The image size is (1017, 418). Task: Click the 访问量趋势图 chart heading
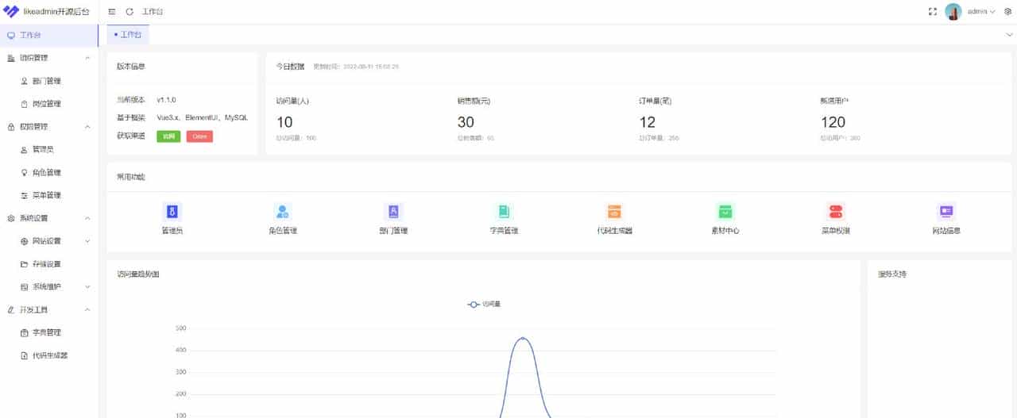(x=138, y=274)
